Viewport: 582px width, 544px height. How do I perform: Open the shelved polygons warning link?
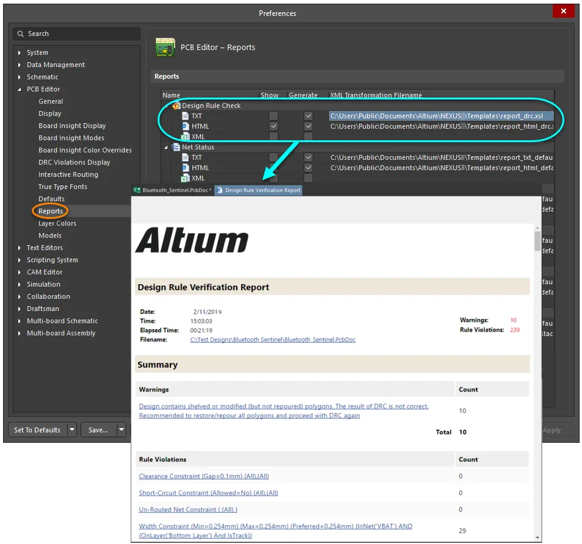click(283, 411)
